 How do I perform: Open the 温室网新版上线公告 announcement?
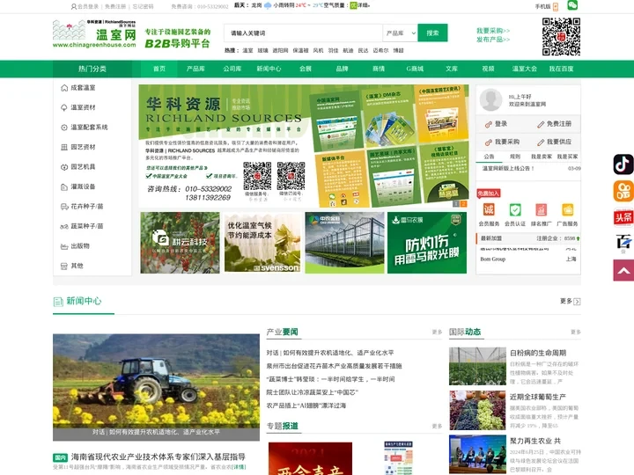pyautogui.click(x=508, y=168)
